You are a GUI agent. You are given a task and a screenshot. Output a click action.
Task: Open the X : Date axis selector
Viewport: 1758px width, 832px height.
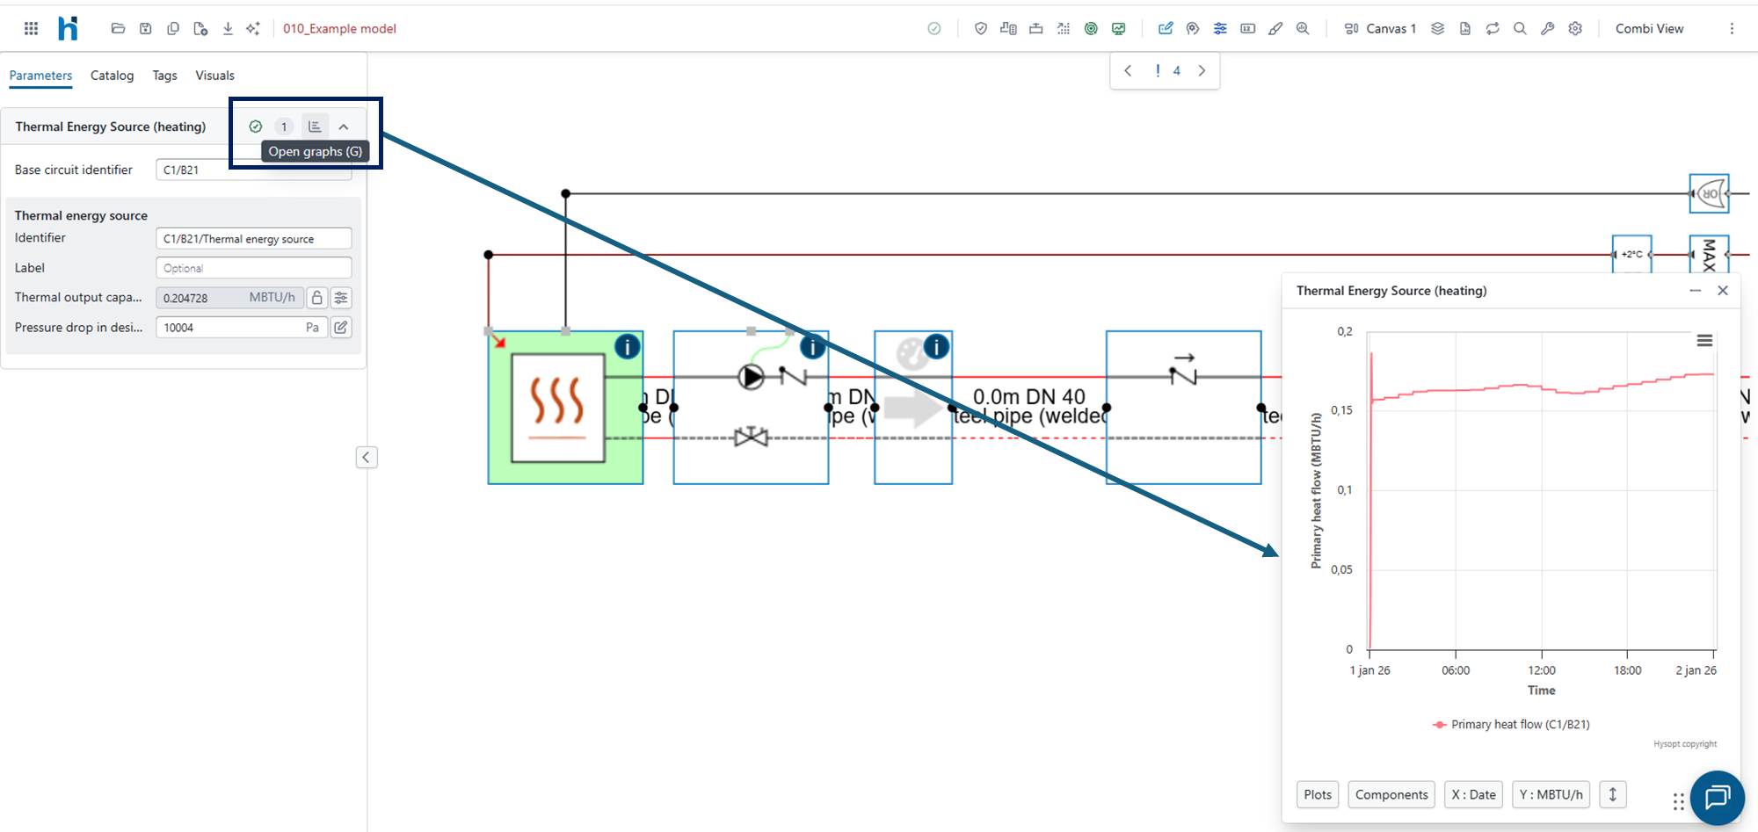pyautogui.click(x=1473, y=795)
